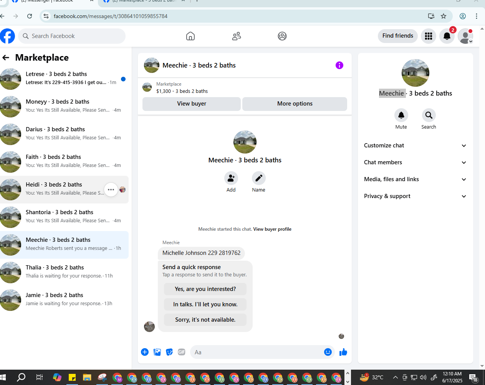The height and width of the screenshot is (385, 485).
Task: Open the Groups icon in top navigation
Action: coord(282,36)
